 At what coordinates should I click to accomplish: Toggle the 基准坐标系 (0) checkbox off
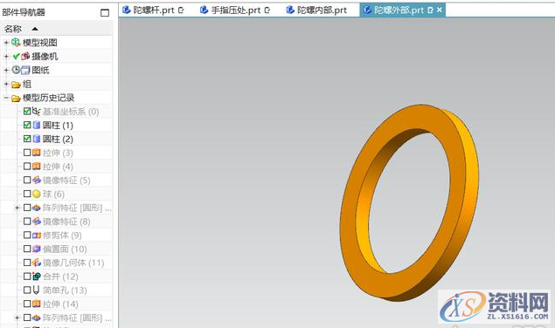click(27, 112)
